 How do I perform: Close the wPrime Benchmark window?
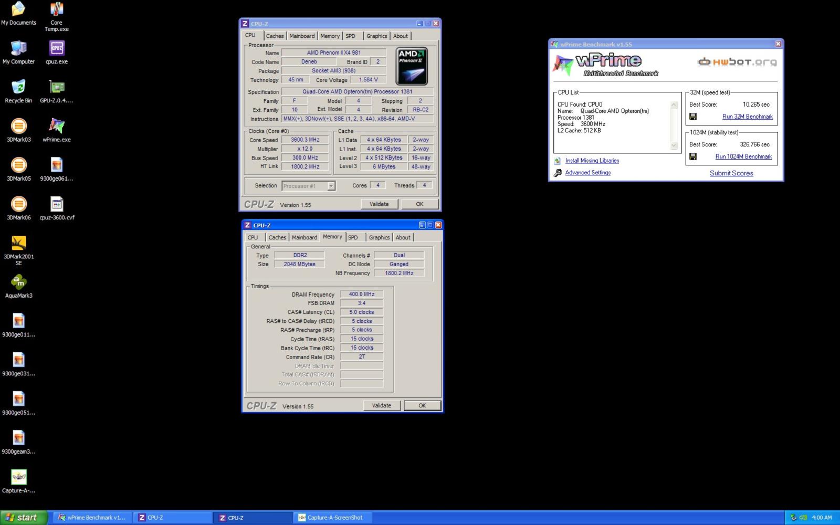(x=778, y=44)
